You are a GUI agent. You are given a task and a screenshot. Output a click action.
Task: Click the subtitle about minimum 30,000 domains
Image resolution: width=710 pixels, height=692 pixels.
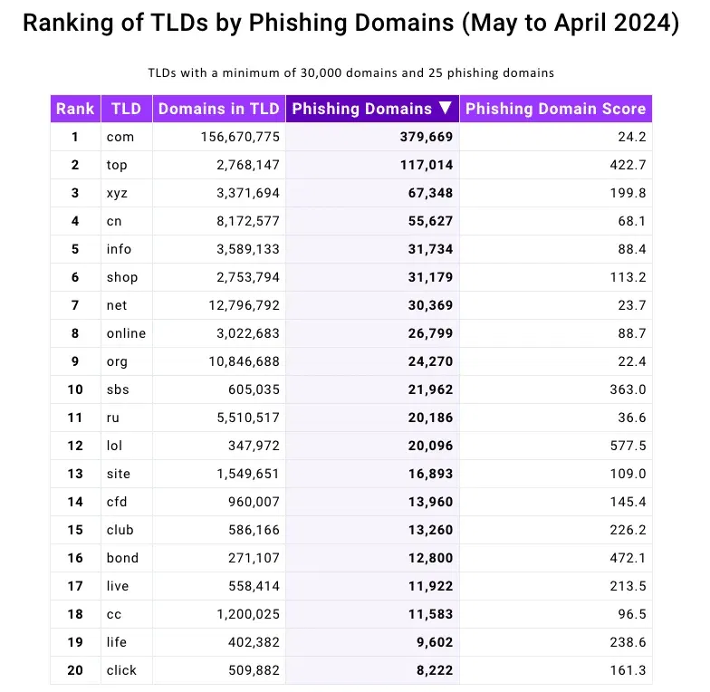click(350, 72)
